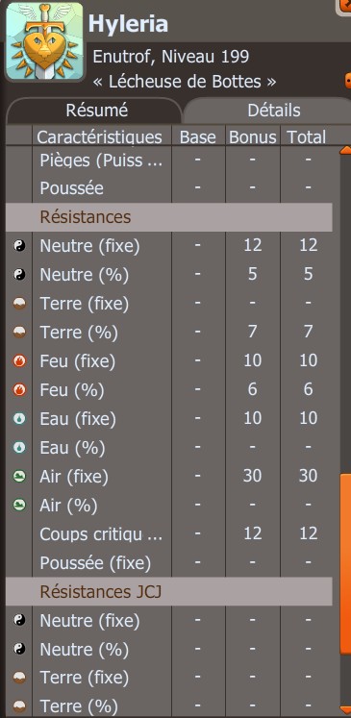Switch to the Résumé tab
The height and width of the screenshot is (718, 351).
click(94, 111)
